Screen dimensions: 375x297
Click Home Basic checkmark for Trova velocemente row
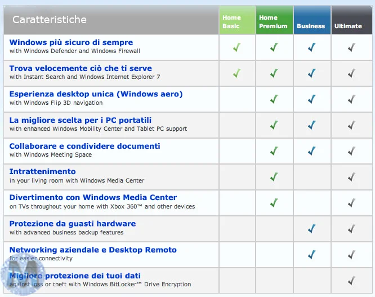tap(236, 73)
